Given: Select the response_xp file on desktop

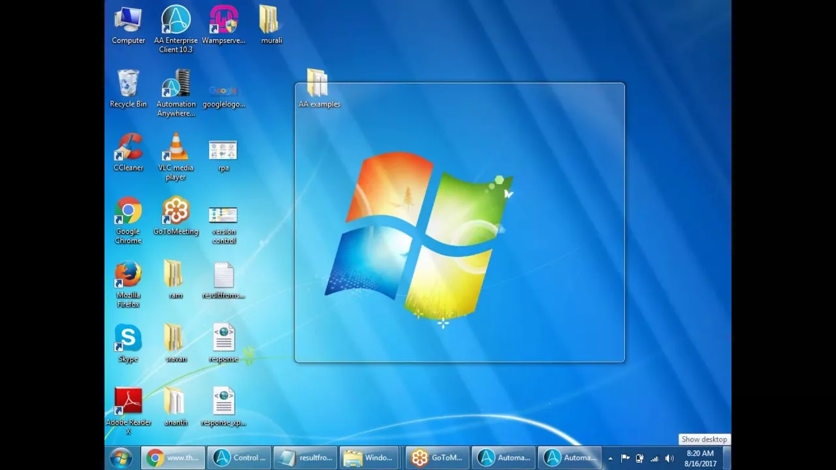Looking at the screenshot, I should 223,407.
